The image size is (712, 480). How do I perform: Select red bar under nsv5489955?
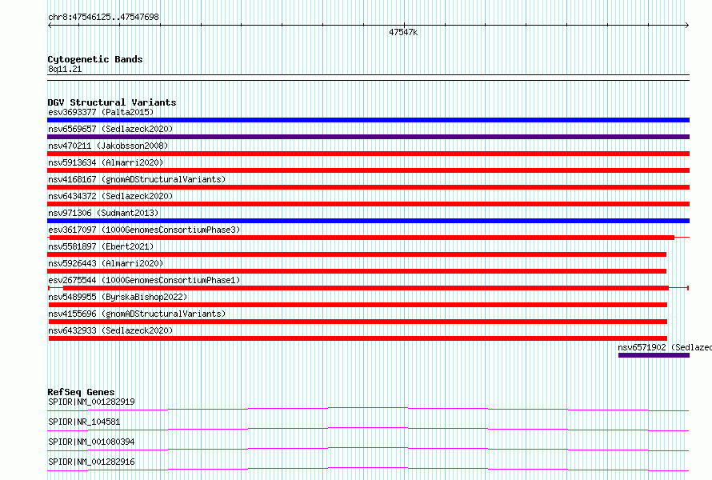[358, 305]
